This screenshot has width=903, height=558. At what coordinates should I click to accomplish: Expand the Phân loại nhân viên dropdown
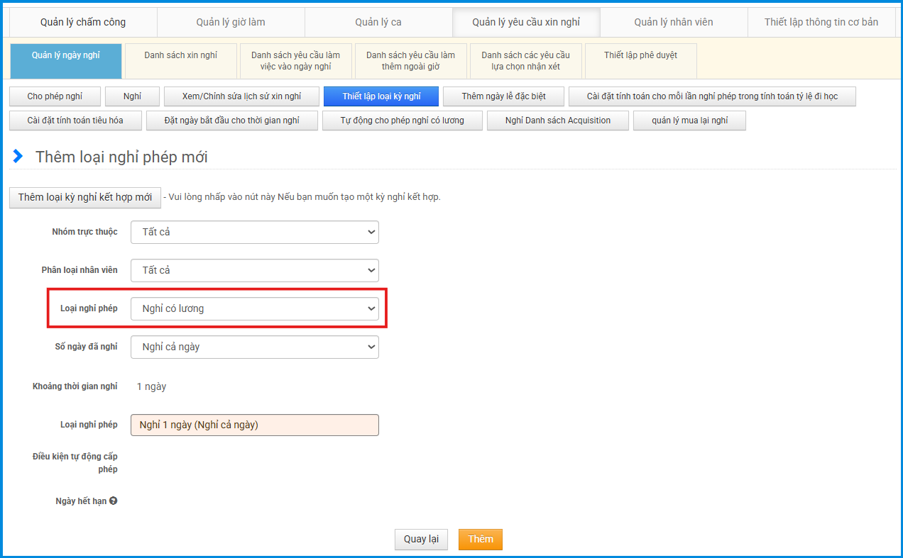click(x=254, y=270)
